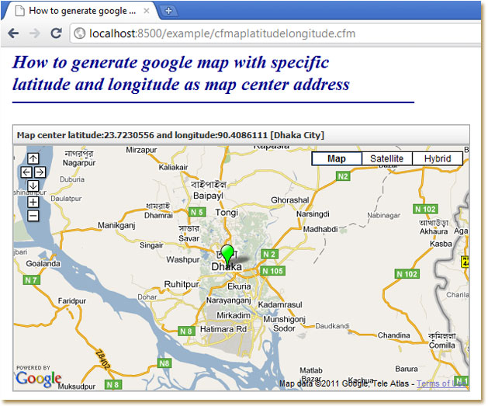Viewport: 488px width, 406px height.
Task: Reload the page with the refresh icon
Action: click(x=56, y=33)
